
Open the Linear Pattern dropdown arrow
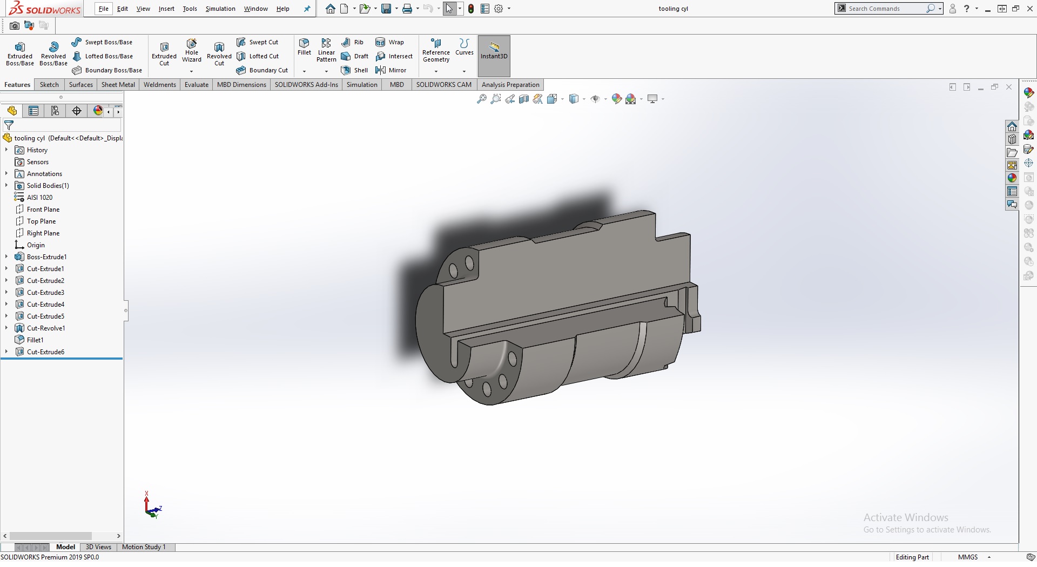[x=326, y=71]
